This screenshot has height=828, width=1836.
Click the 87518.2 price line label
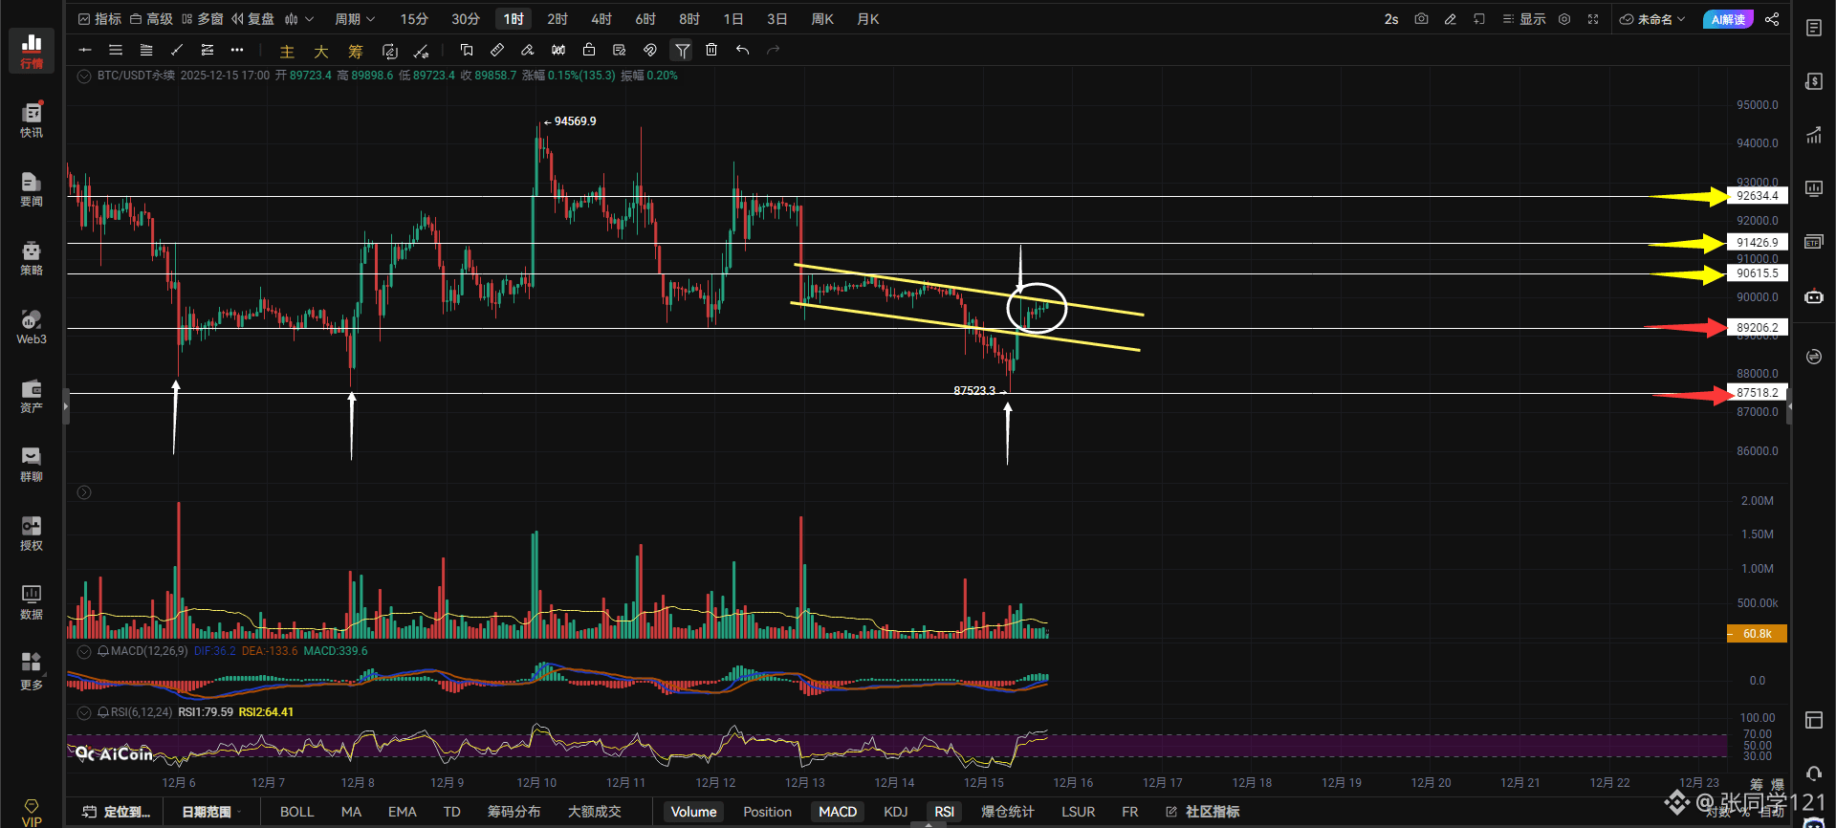(x=1758, y=393)
